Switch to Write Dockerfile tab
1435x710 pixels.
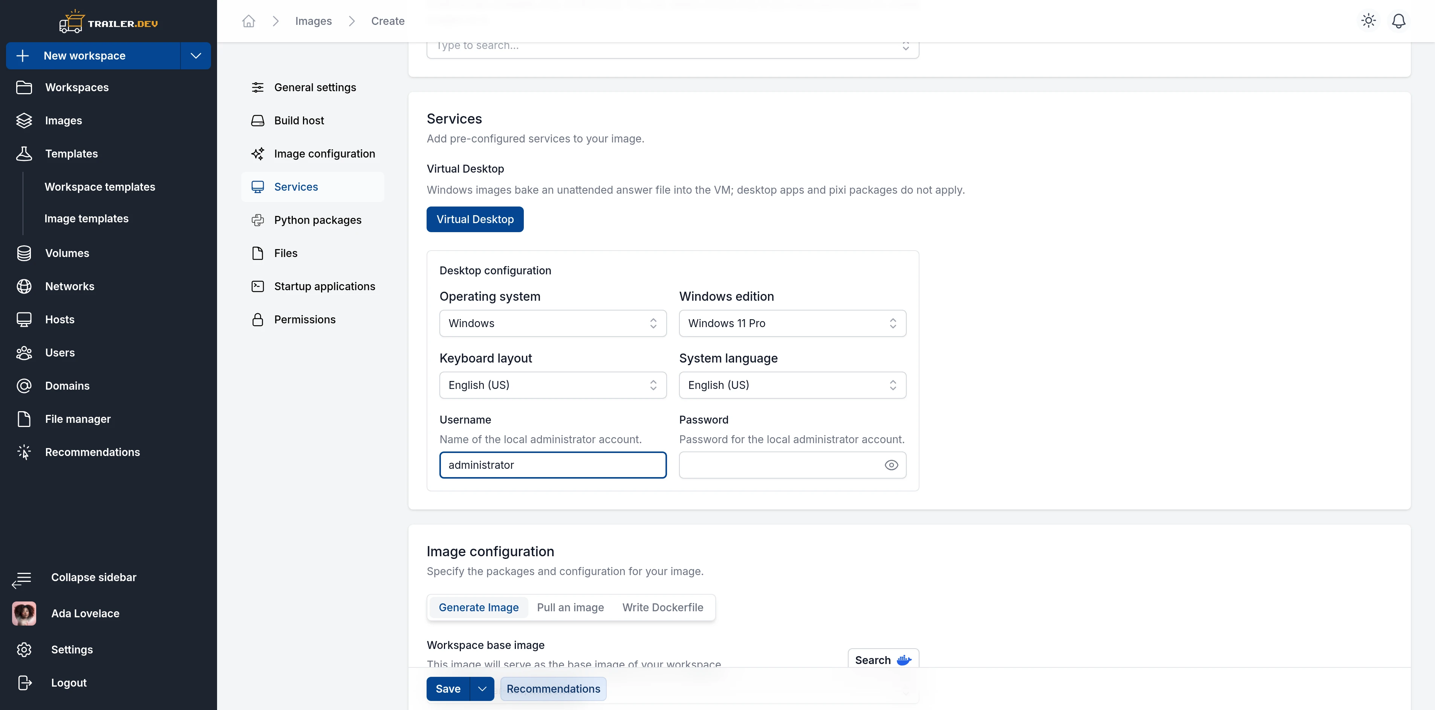click(662, 607)
